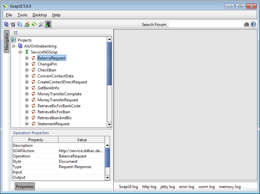Click the RetrieveBicForIban operation arrows icon
The width and height of the screenshot is (260, 194).
click(x=34, y=112)
